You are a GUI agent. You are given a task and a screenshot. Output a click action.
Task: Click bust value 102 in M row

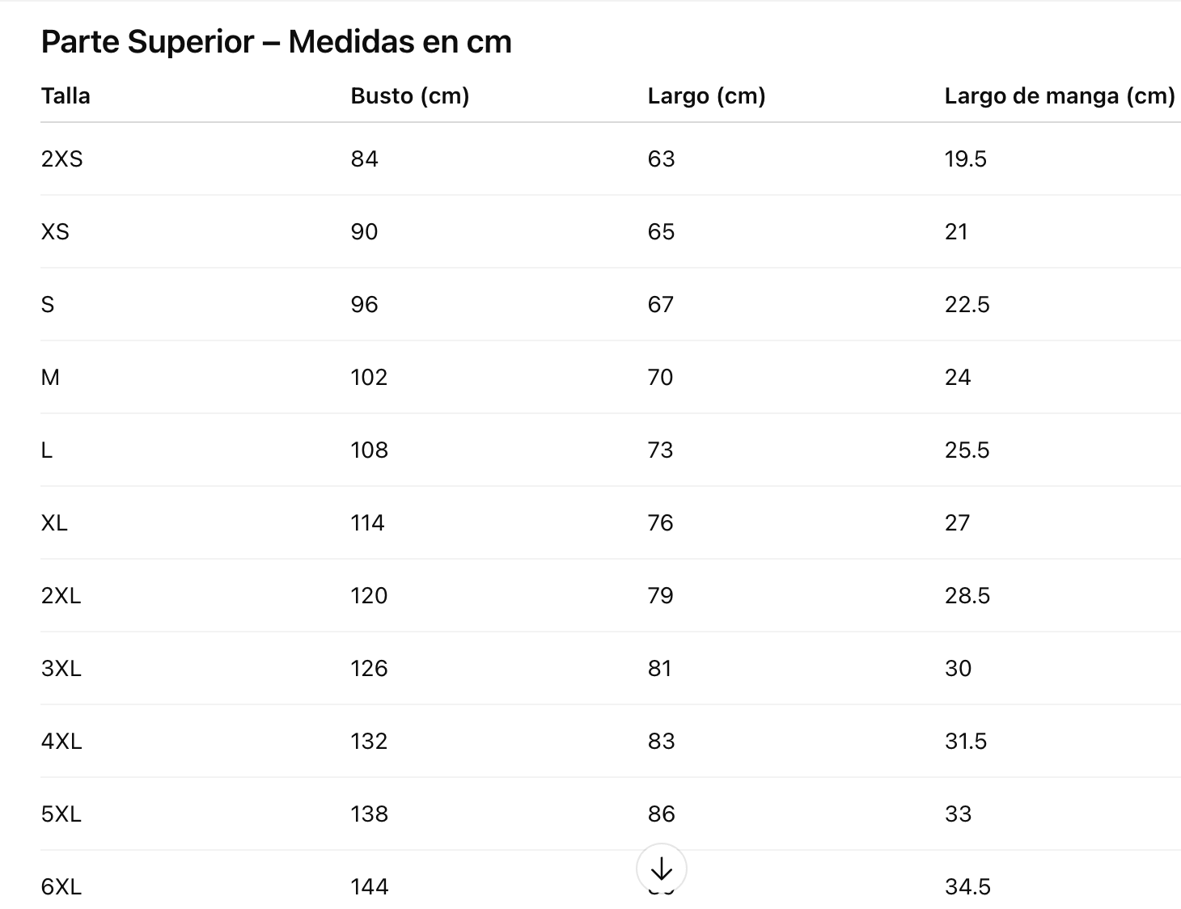(x=369, y=378)
